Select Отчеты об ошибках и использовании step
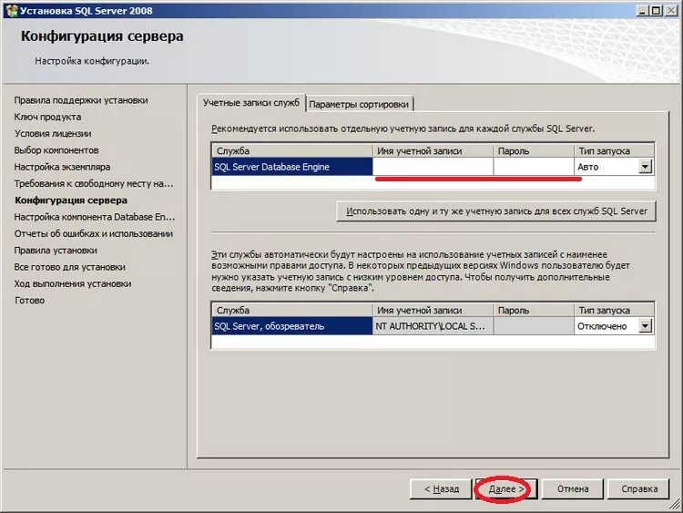 pyautogui.click(x=94, y=233)
